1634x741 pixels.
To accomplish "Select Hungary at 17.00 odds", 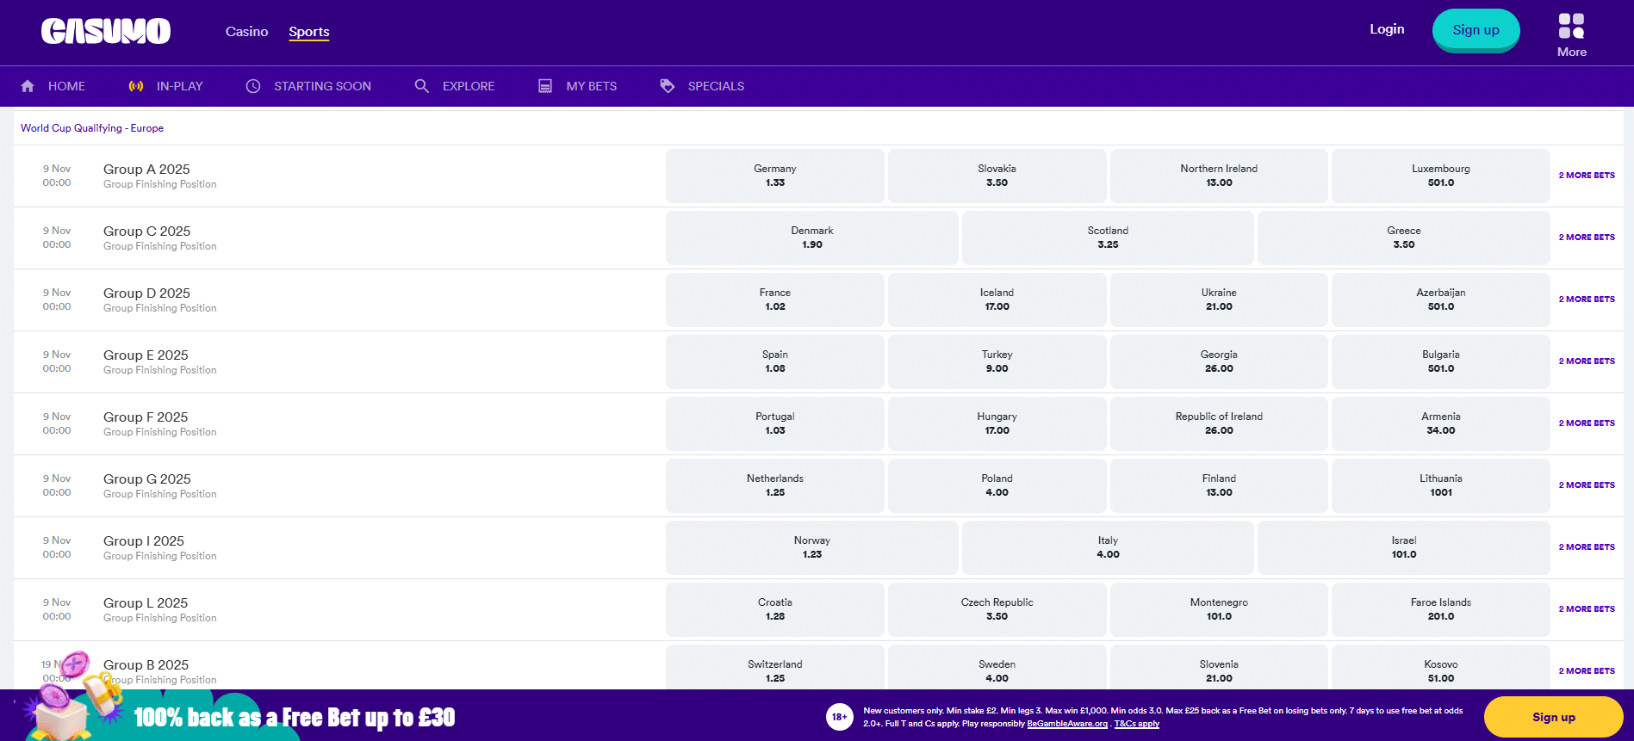I will coord(997,423).
